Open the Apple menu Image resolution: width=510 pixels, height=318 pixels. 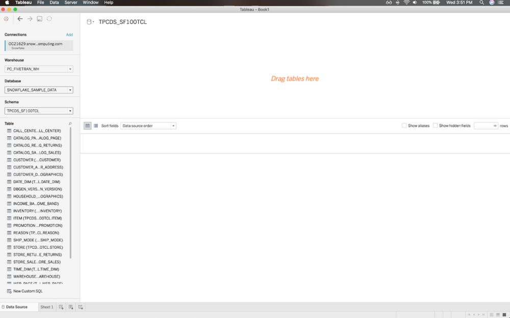(x=7, y=3)
